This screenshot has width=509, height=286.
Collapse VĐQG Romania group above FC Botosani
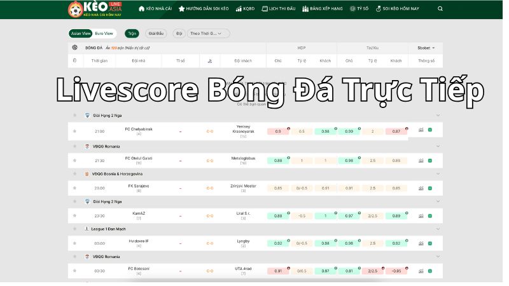pos(438,257)
